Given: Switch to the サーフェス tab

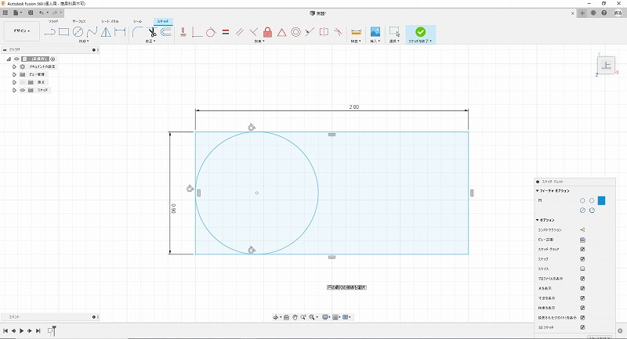Looking at the screenshot, I should 80,21.
